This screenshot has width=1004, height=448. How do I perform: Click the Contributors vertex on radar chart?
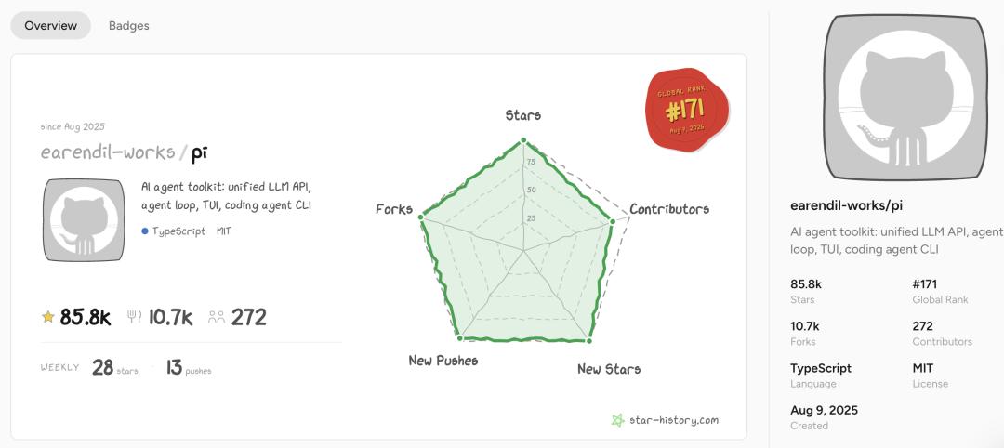(x=612, y=222)
